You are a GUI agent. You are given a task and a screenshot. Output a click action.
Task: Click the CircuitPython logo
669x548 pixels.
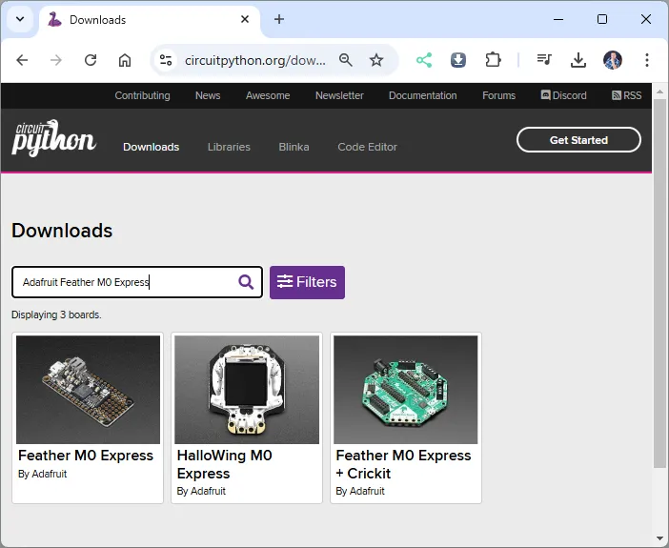tap(53, 139)
